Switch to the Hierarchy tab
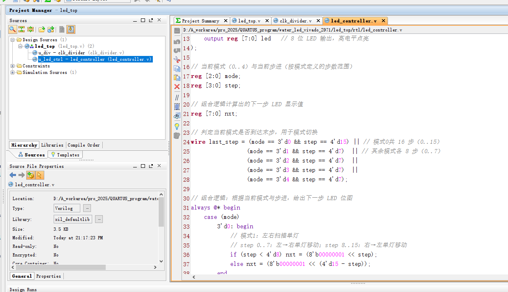Viewport: 508px width, 292px height. click(24, 145)
